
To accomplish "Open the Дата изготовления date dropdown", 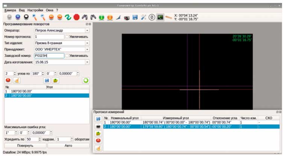I will 87,62.
